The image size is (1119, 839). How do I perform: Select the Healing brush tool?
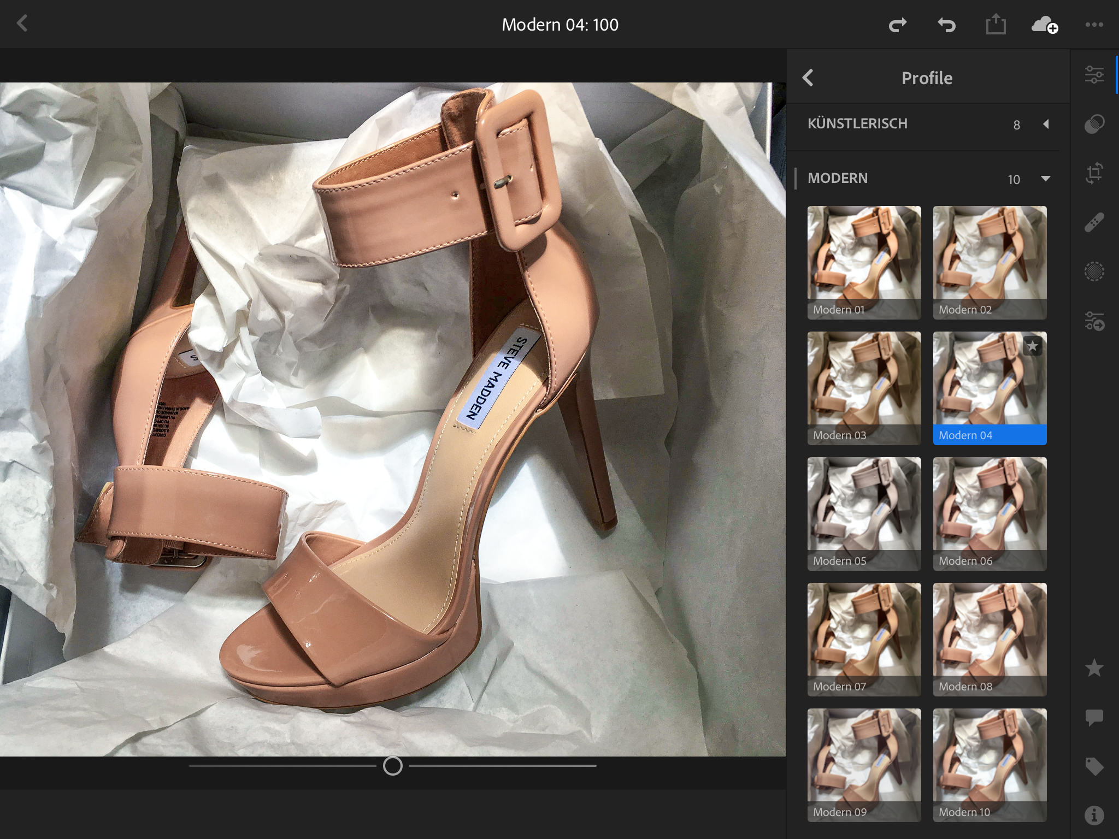pos(1094,222)
